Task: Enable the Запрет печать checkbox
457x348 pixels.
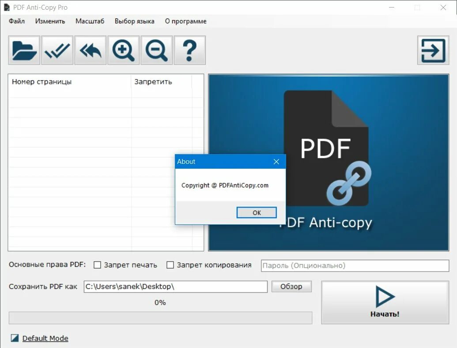Action: point(97,265)
